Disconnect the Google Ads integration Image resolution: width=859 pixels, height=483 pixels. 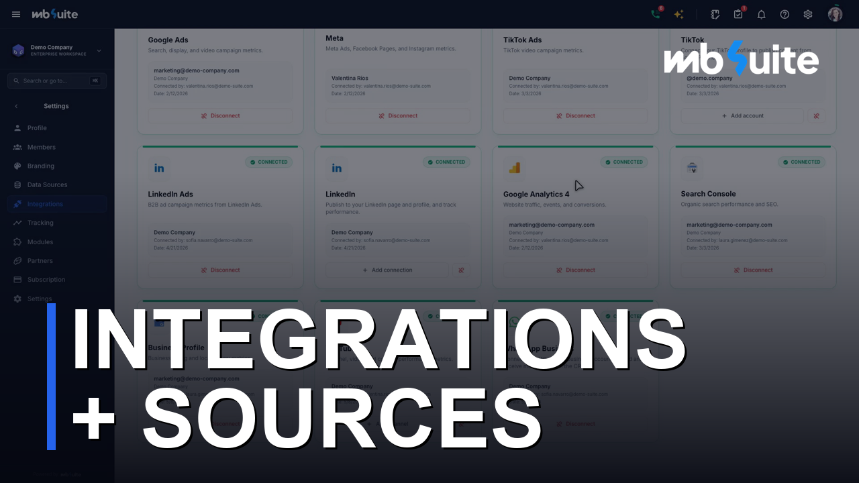click(x=220, y=116)
